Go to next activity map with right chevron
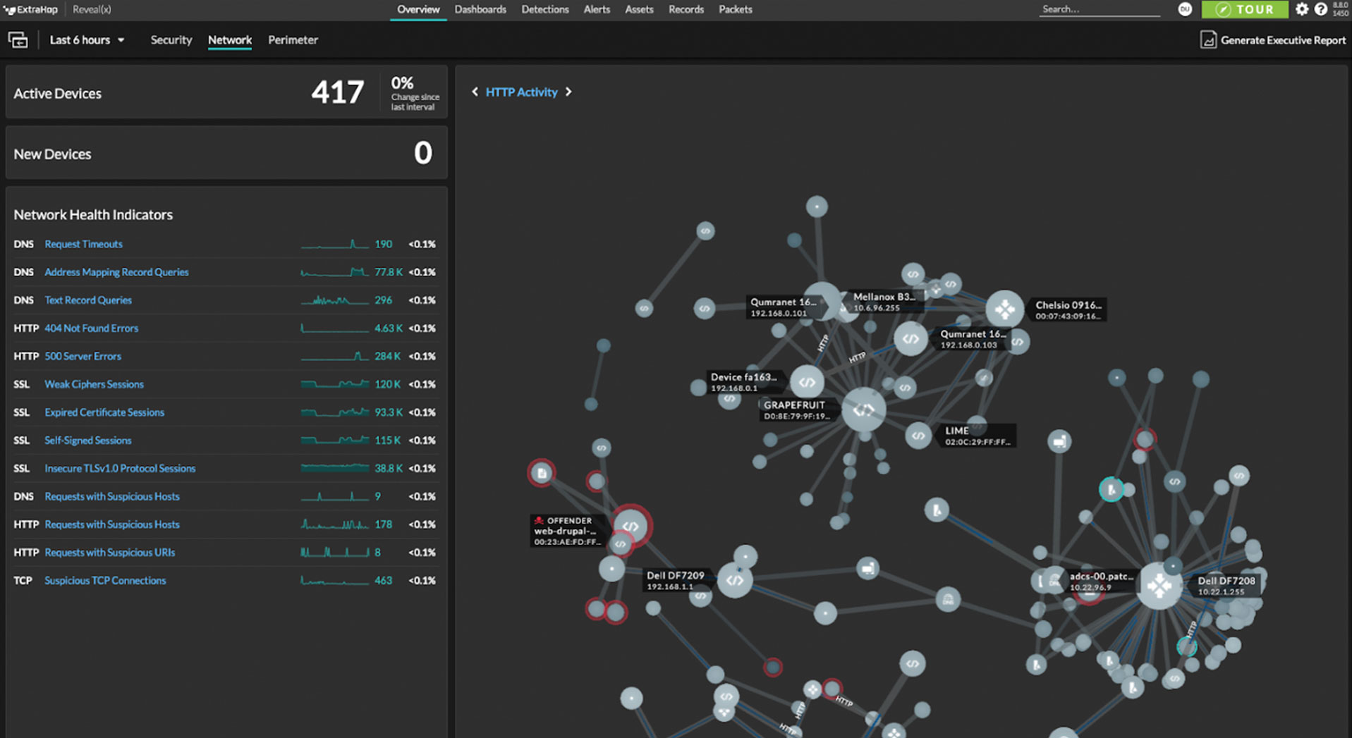 tap(568, 92)
